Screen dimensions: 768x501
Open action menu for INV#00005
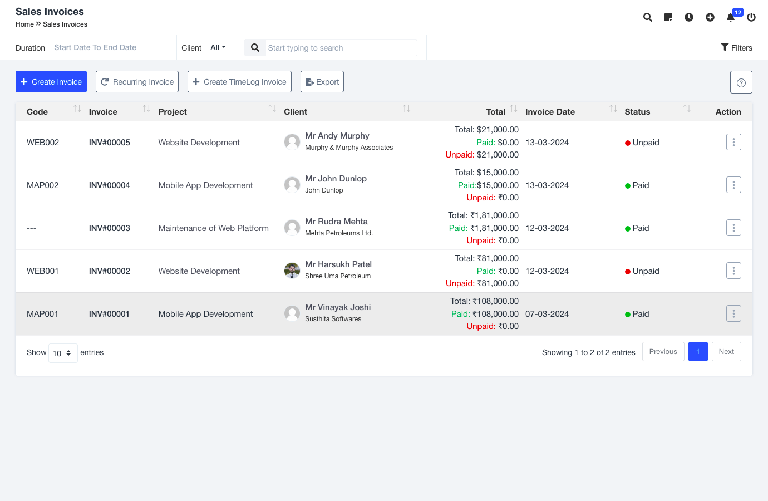click(733, 143)
